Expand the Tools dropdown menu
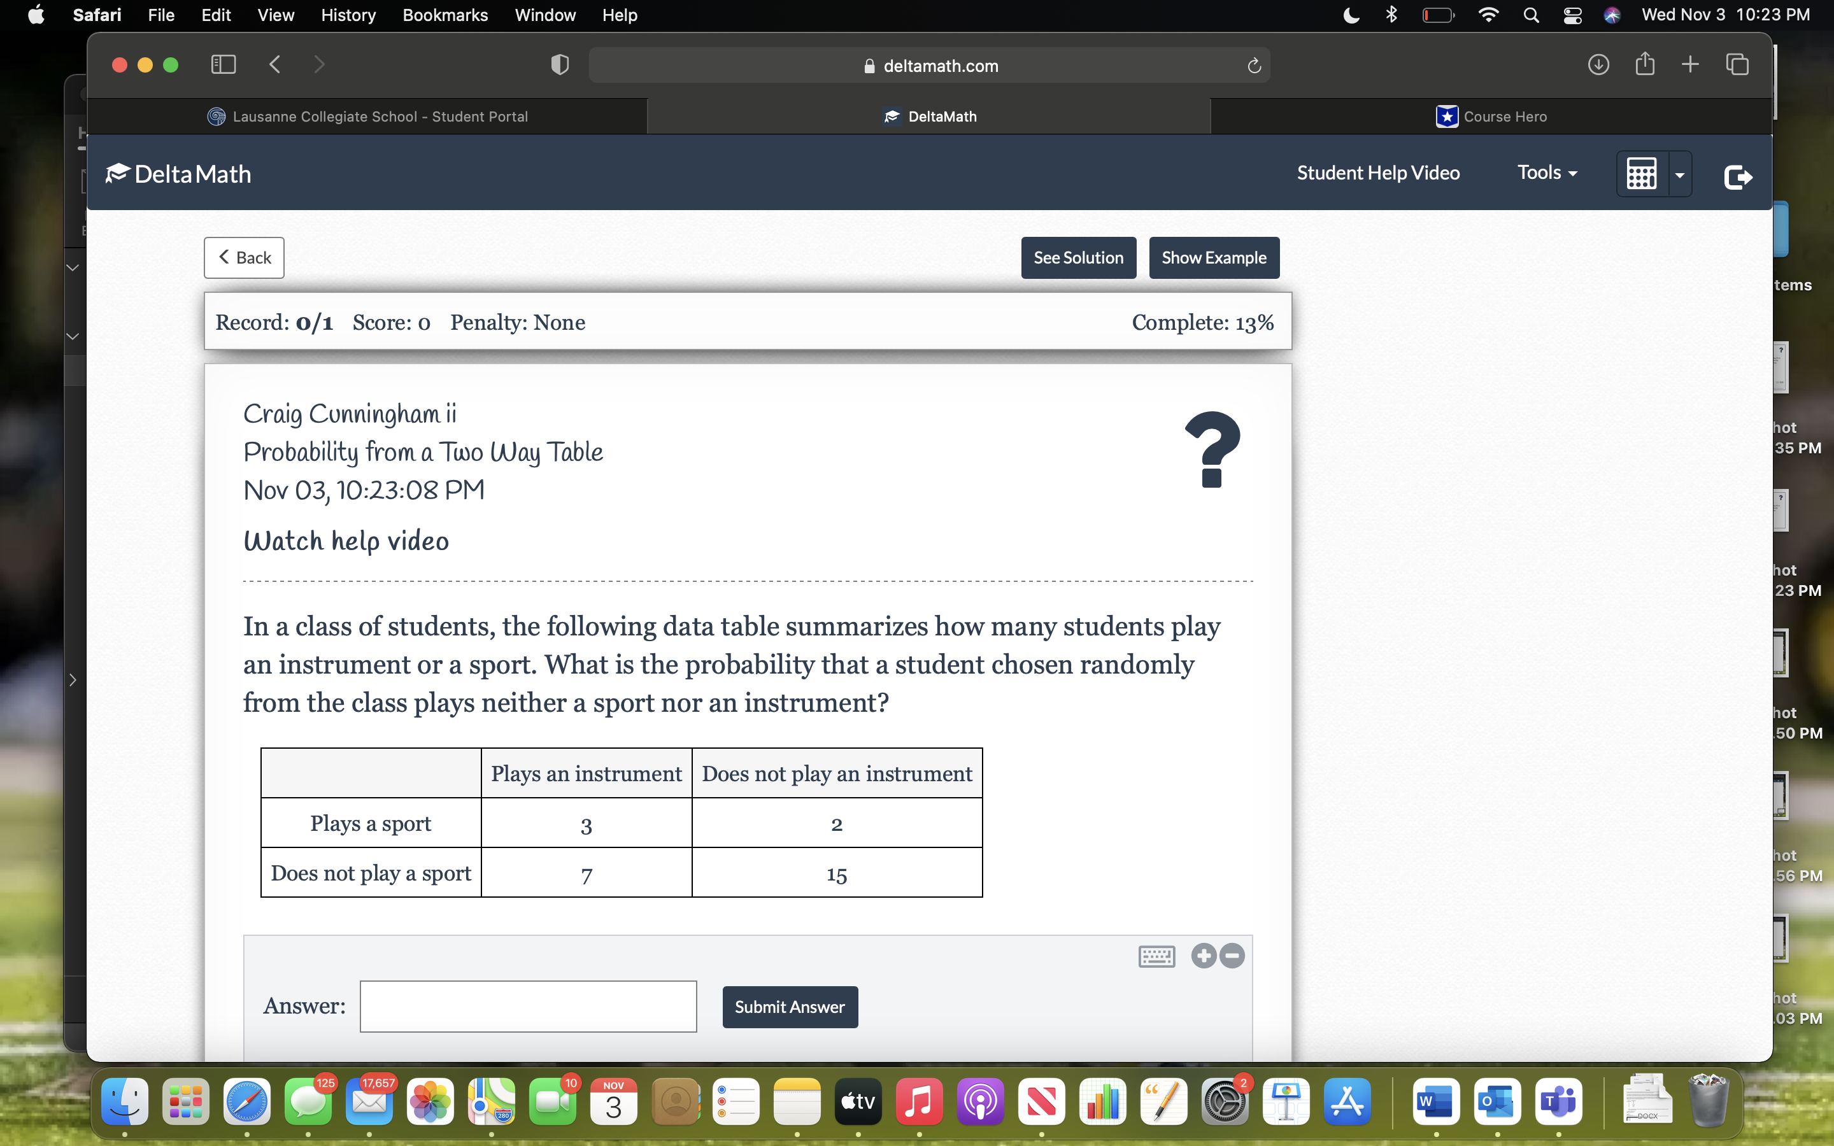The height and width of the screenshot is (1146, 1834). pos(1547,173)
